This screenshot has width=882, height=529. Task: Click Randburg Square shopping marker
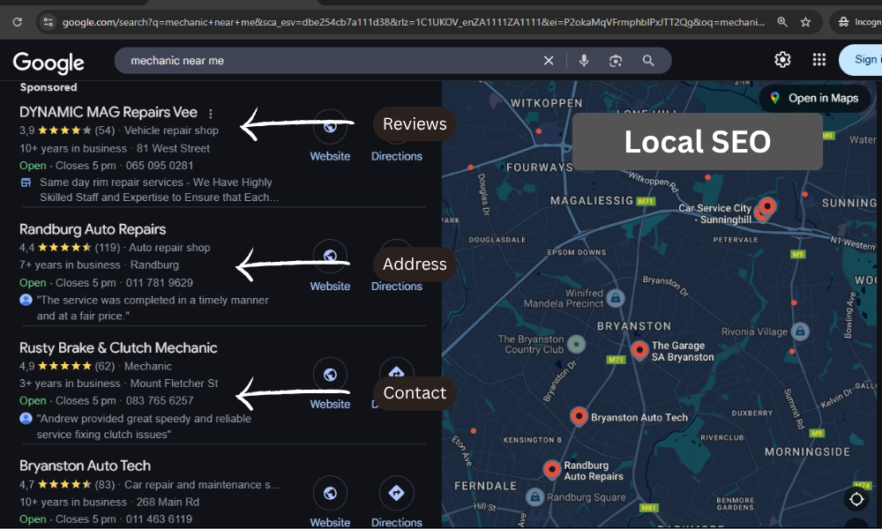(x=535, y=496)
